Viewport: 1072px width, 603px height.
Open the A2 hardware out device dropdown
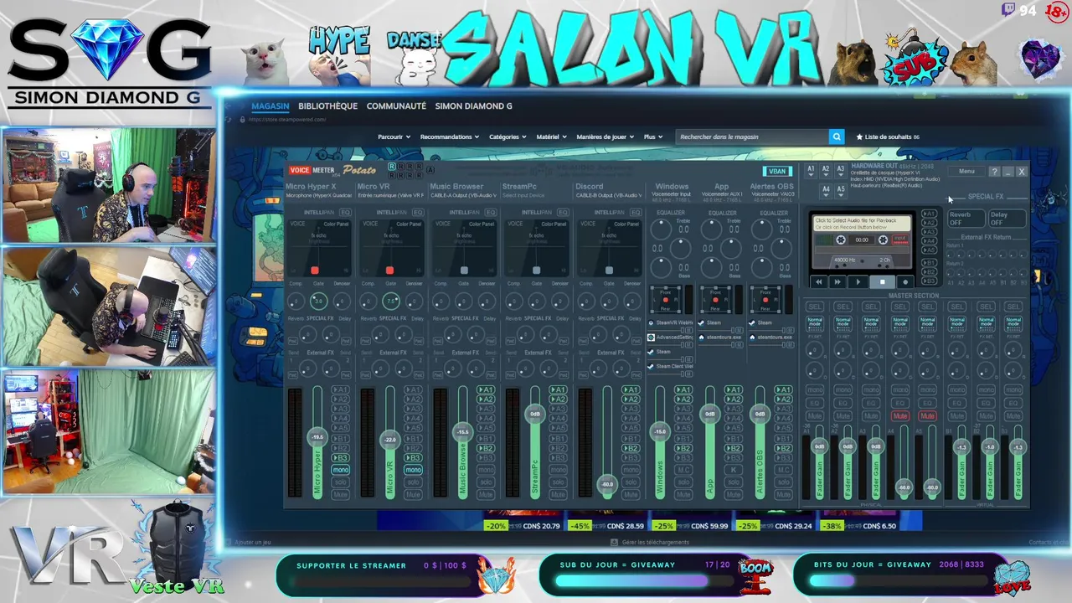[x=826, y=169]
